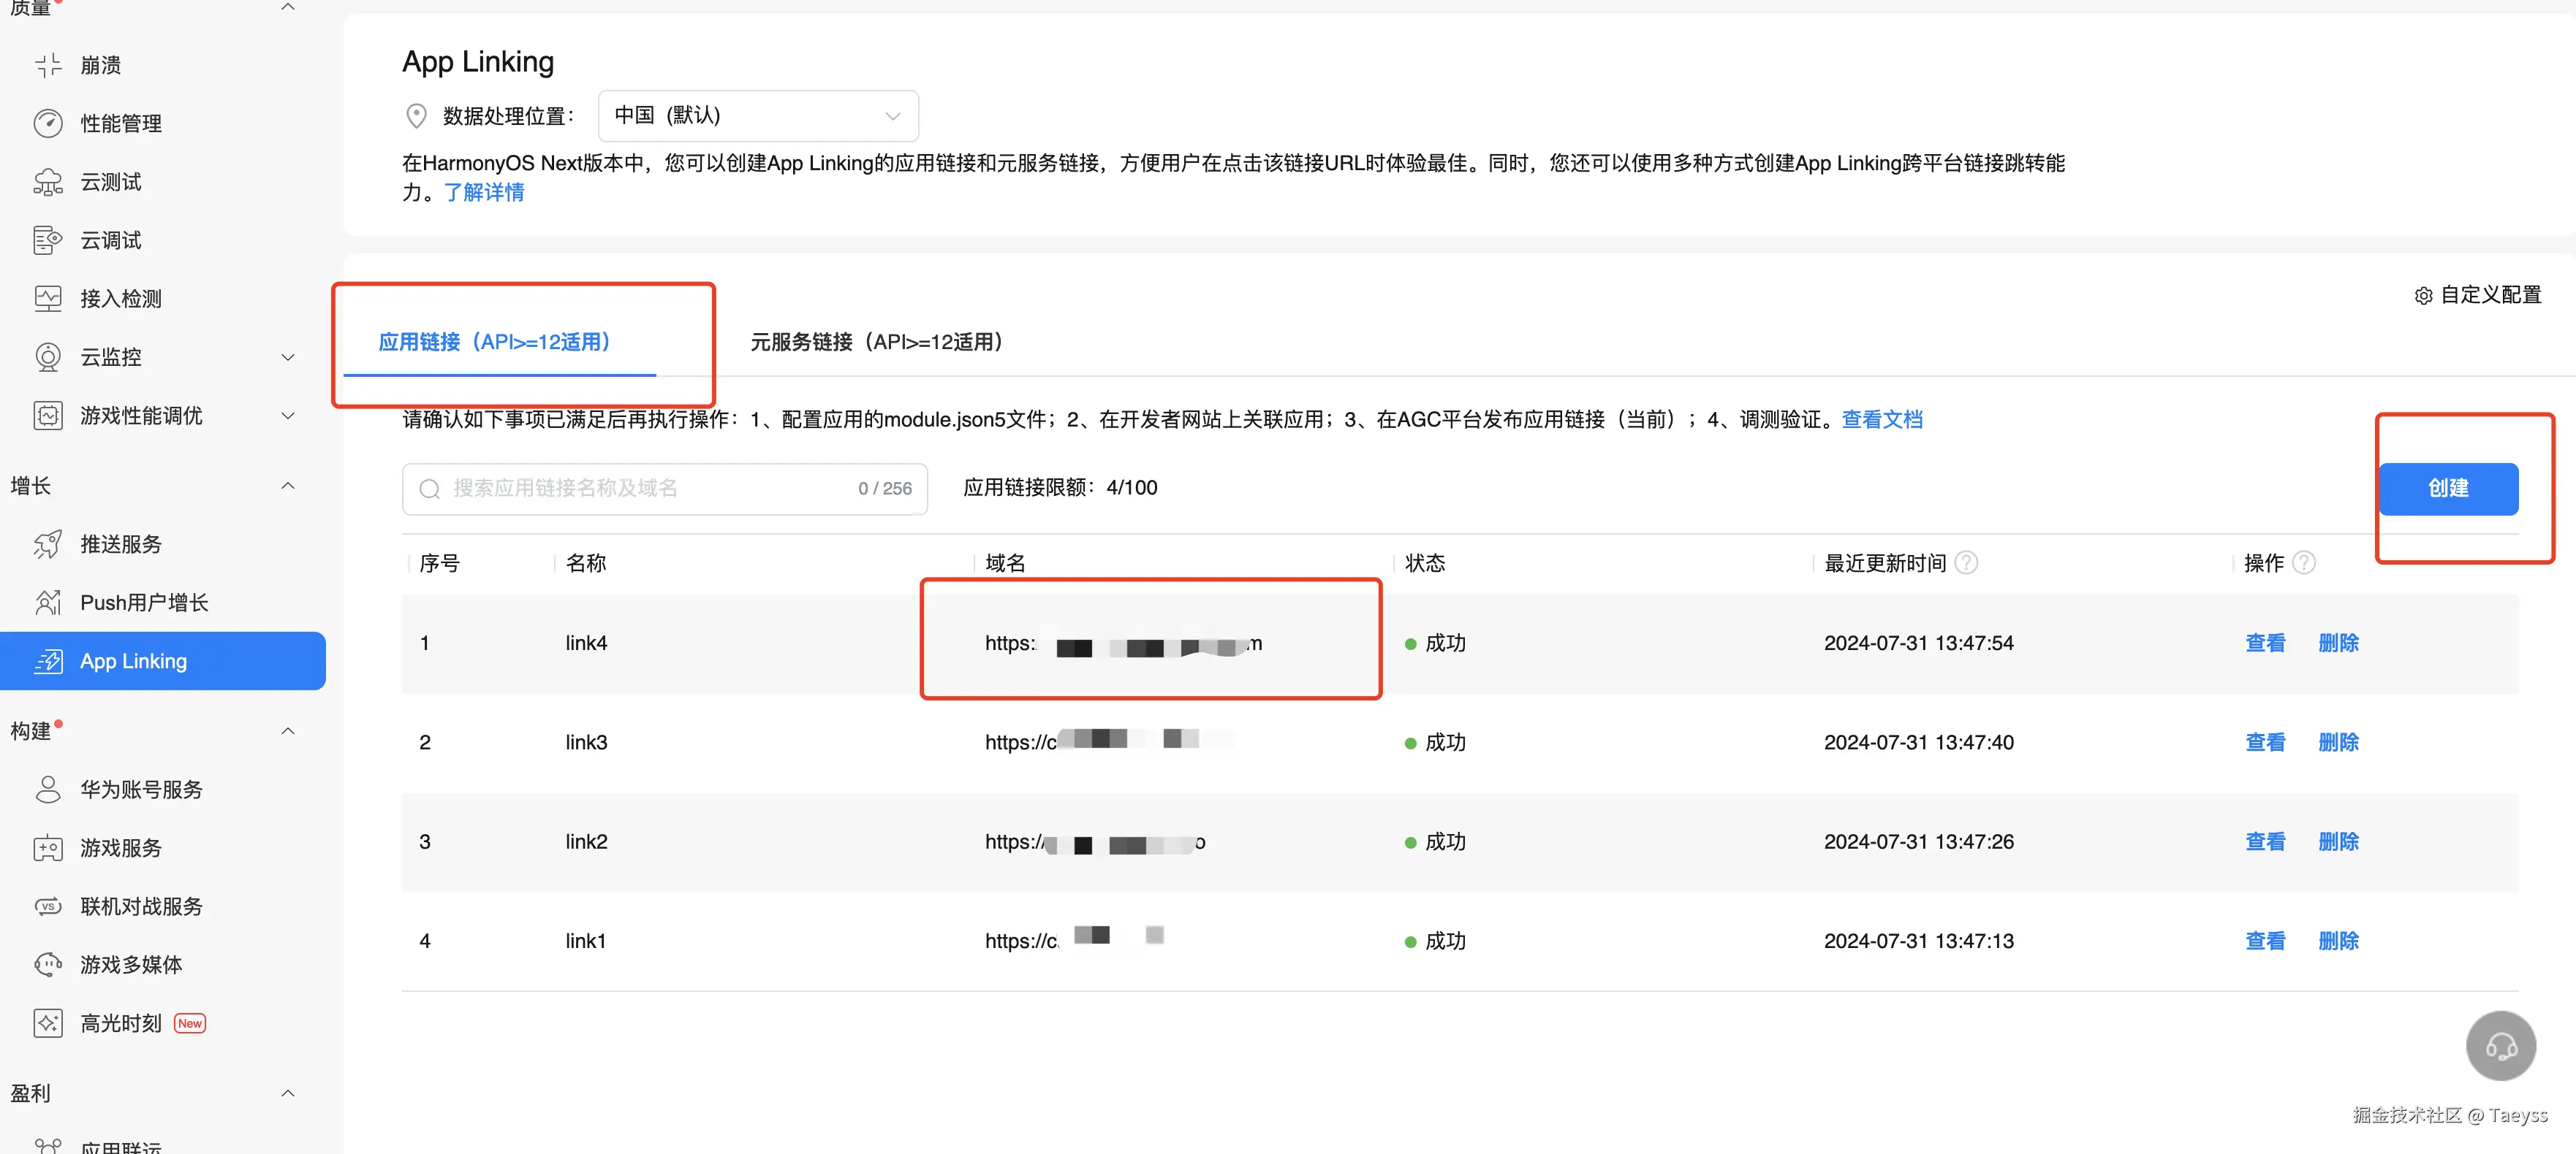Focus the 搜索应用链接名称及域名 search field
The image size is (2576, 1154).
click(x=640, y=489)
